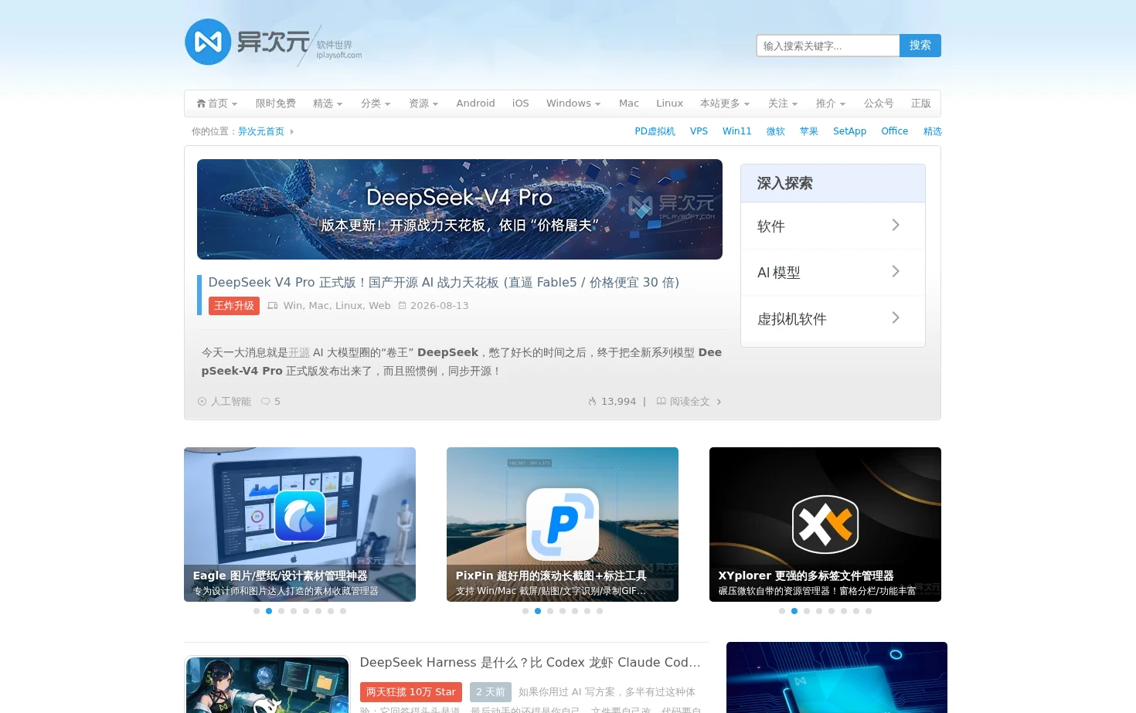Click the 两天狂揽 10万 Star tag
Viewport: 1136px width, 713px height.
(411, 692)
